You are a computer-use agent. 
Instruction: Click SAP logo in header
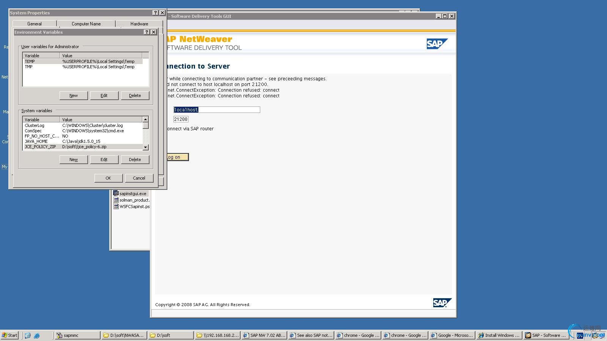[x=437, y=44]
